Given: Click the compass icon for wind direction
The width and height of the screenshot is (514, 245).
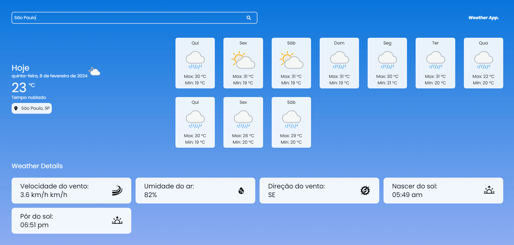Looking at the screenshot, I should (365, 191).
